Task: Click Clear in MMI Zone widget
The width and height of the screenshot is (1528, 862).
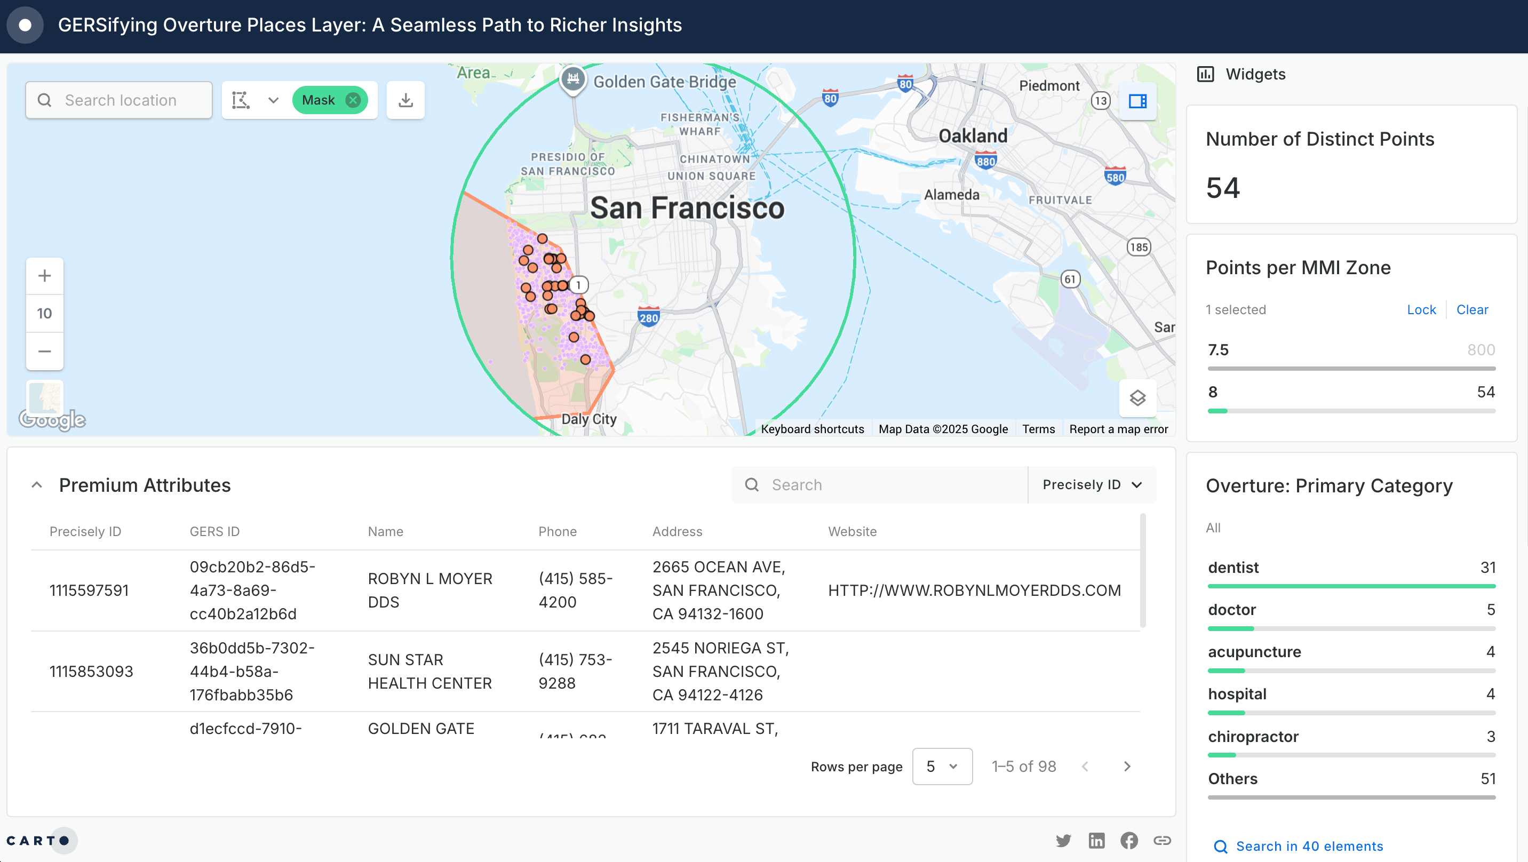Action: click(x=1471, y=310)
